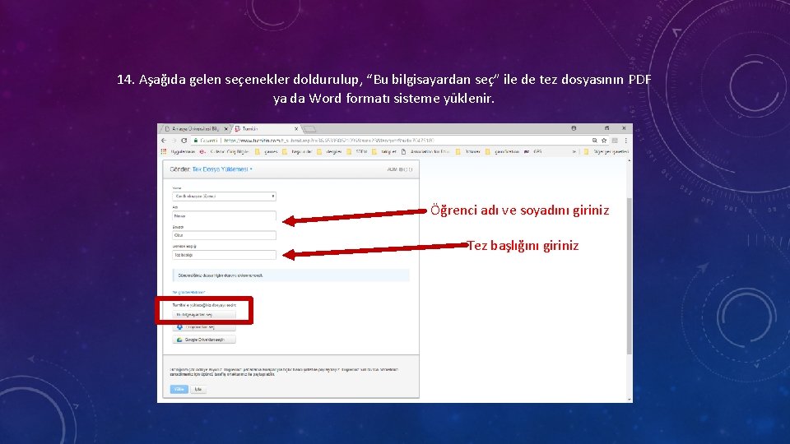Open the dergiler bookmark folder
The width and height of the screenshot is (790, 444).
(x=329, y=151)
